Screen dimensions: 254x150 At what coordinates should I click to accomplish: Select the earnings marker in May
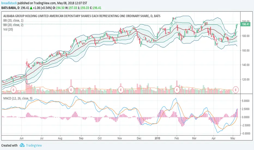click(236, 90)
